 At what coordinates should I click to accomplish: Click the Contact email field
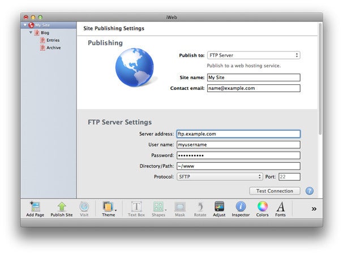click(x=254, y=88)
